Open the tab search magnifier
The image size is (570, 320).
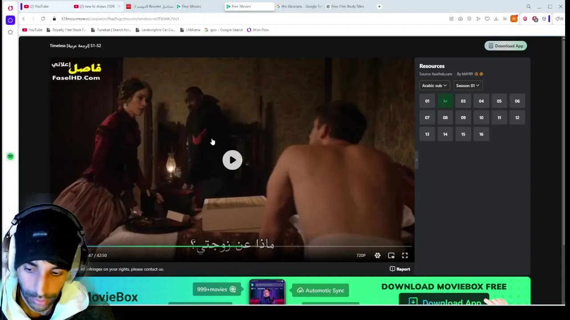[529, 6]
